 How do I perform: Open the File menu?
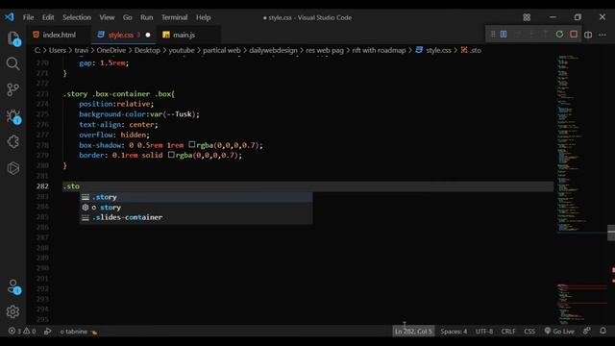[28, 17]
